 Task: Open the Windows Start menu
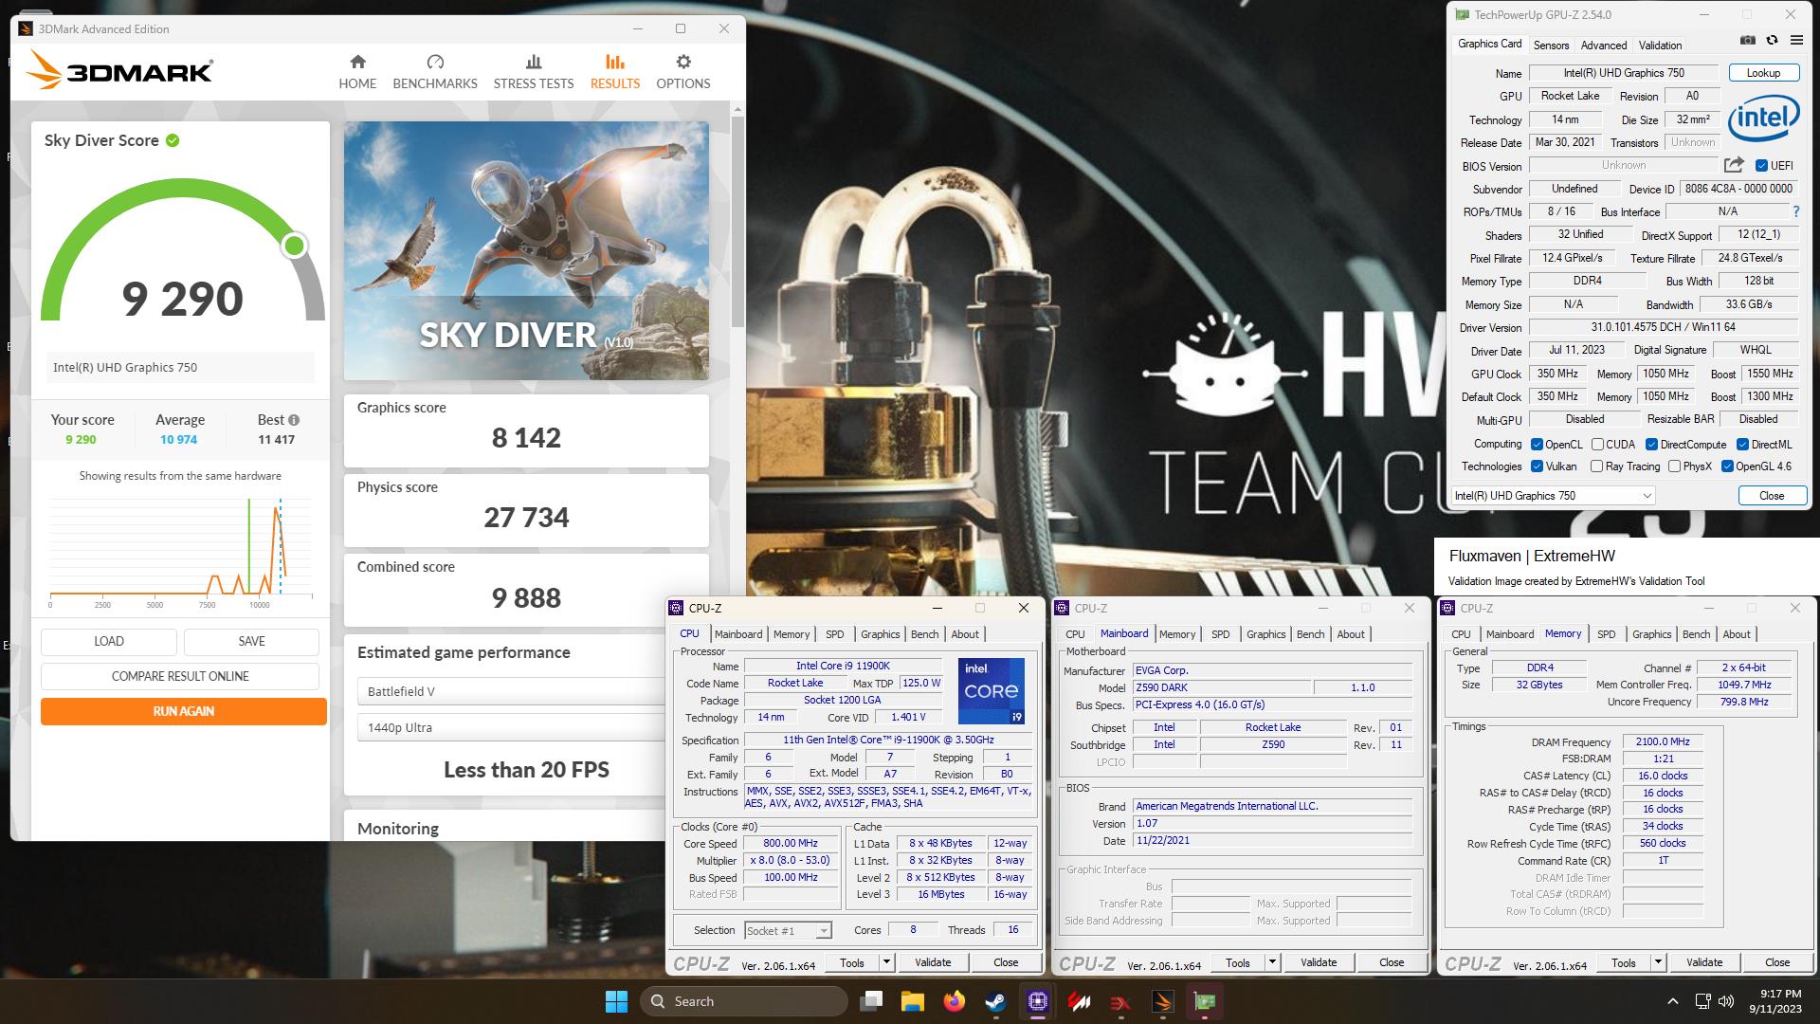616,1001
